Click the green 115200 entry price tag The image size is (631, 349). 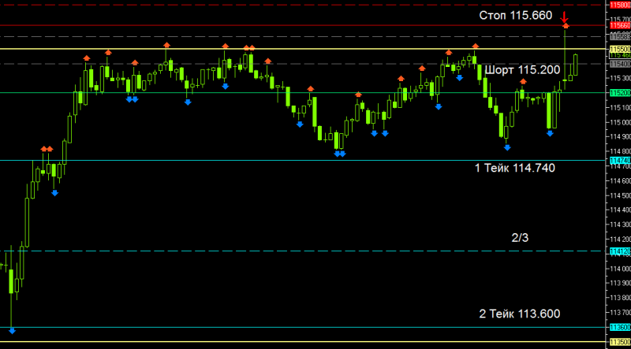click(620, 92)
